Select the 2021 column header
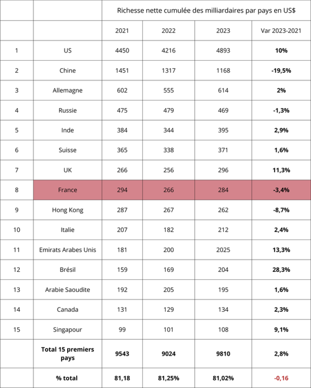This screenshot has height=388, width=311. pyautogui.click(x=122, y=31)
